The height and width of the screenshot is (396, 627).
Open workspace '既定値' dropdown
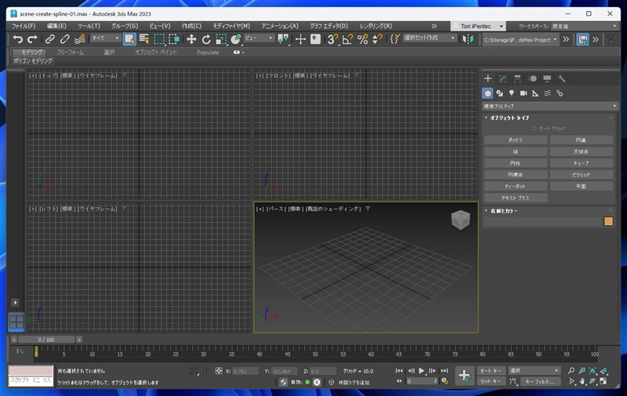point(584,26)
